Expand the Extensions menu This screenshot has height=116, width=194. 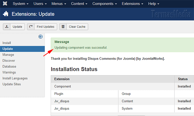tap(132, 4)
